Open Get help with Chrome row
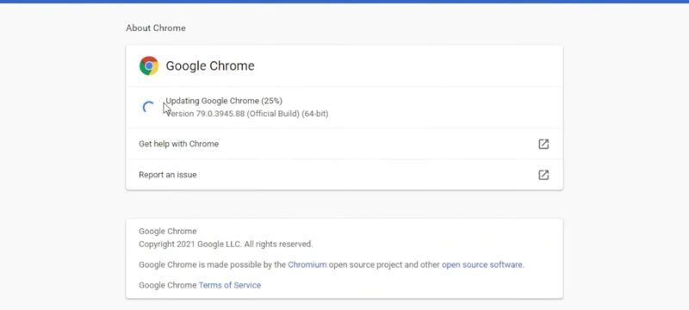The width and height of the screenshot is (689, 310). [344, 144]
